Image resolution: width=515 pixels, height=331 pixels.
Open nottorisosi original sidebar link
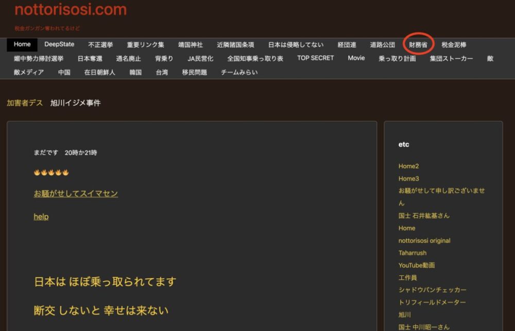pyautogui.click(x=424, y=240)
